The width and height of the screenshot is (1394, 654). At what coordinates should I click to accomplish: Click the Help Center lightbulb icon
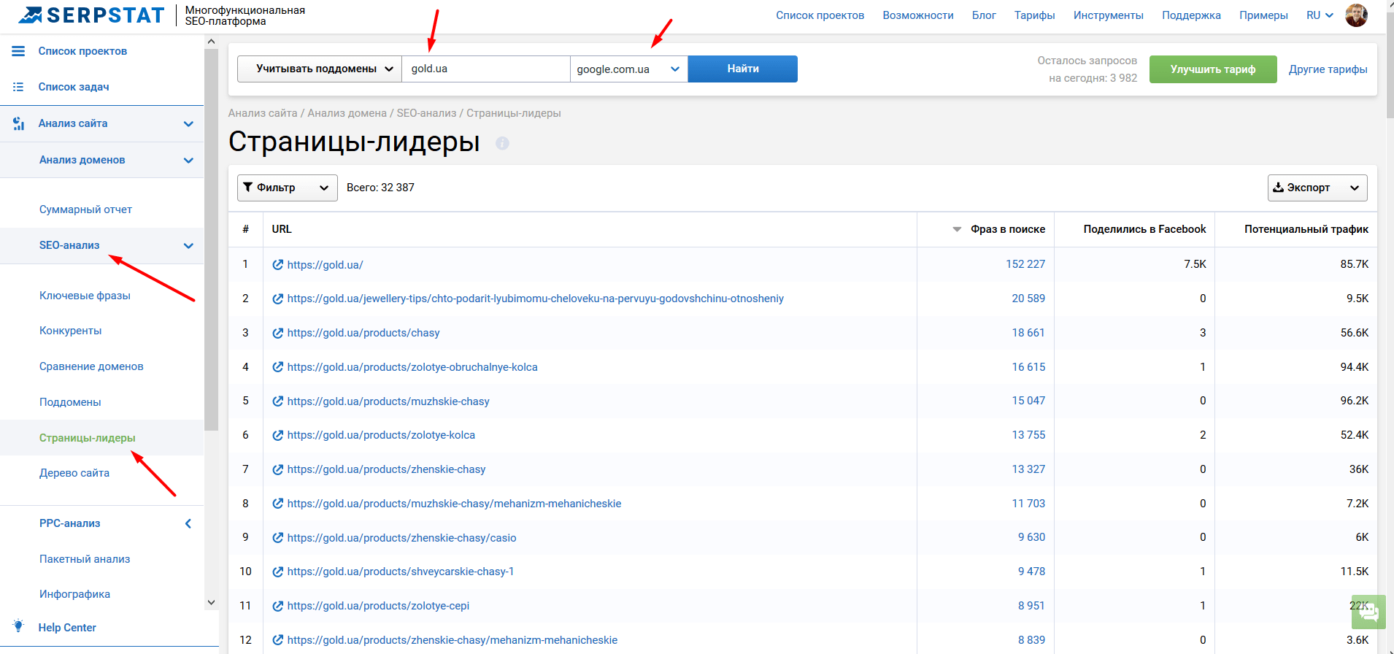click(x=19, y=626)
